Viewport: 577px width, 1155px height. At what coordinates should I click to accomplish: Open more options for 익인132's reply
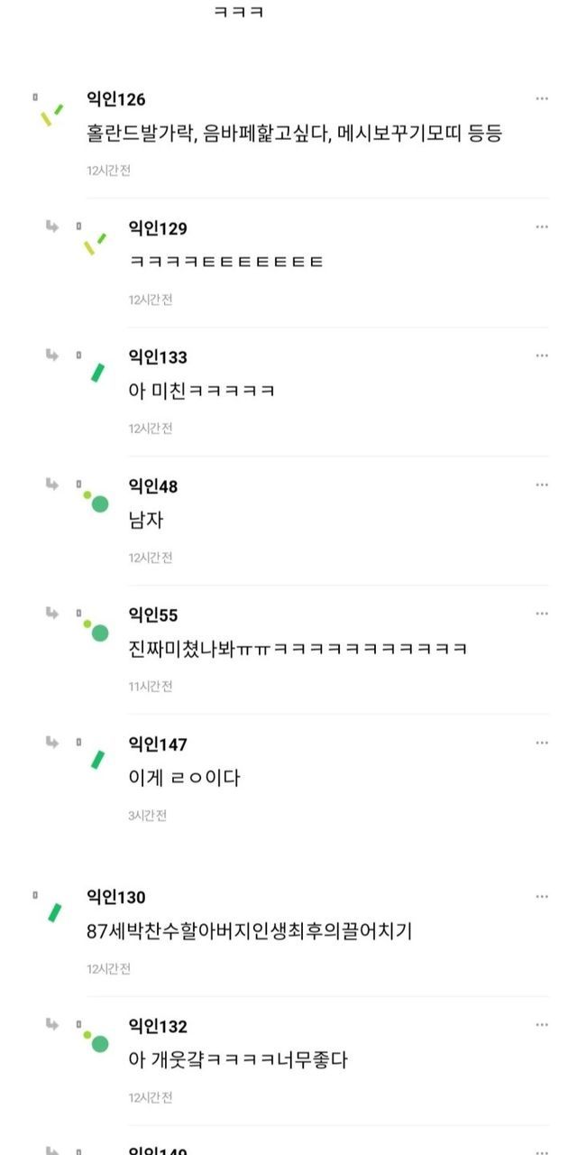(x=542, y=1025)
